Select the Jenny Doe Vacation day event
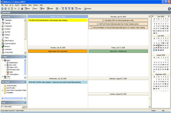The image size is (171, 113). click(118, 51)
